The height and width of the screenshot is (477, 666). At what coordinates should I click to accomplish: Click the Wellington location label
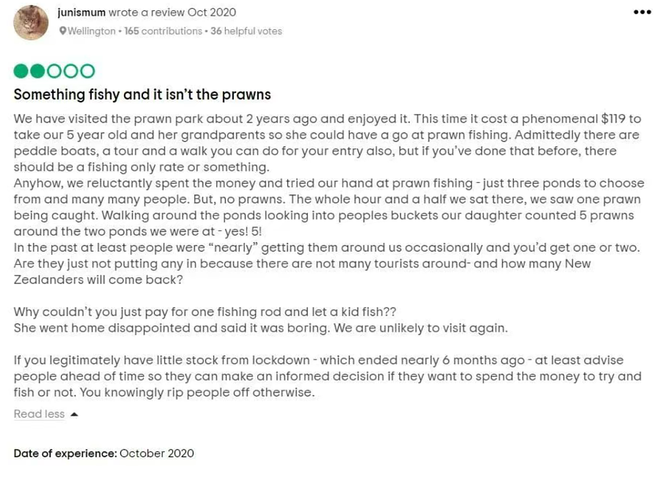[x=91, y=31]
